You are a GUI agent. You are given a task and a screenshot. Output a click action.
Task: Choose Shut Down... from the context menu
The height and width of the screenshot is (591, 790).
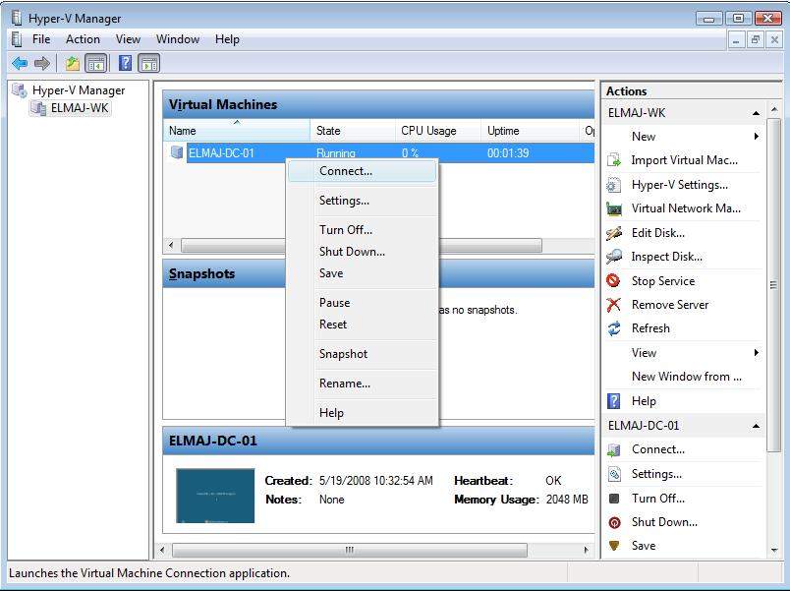363,252
